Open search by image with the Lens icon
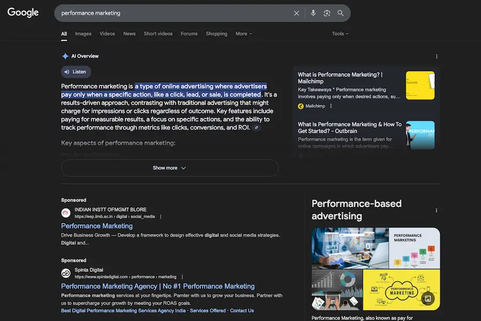481x321 pixels. [327, 13]
